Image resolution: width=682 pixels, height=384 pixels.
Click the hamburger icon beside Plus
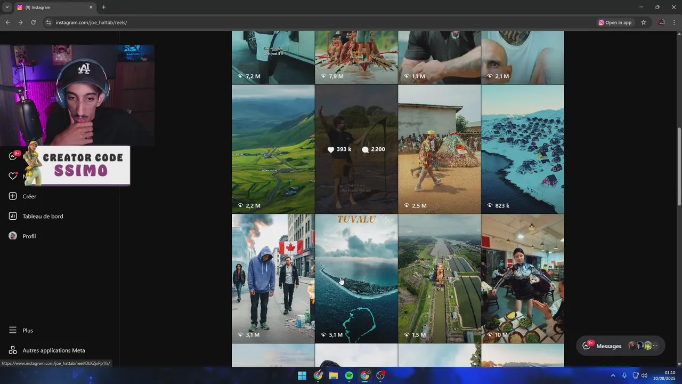13,330
